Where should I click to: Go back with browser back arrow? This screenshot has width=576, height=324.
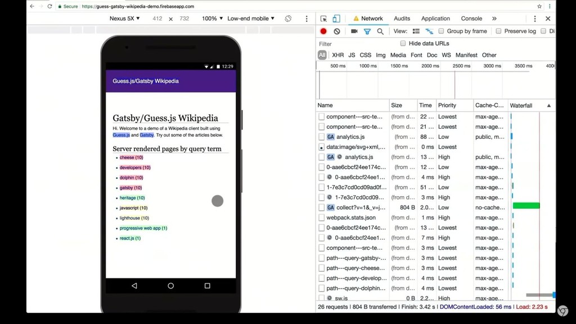[x=32, y=6]
